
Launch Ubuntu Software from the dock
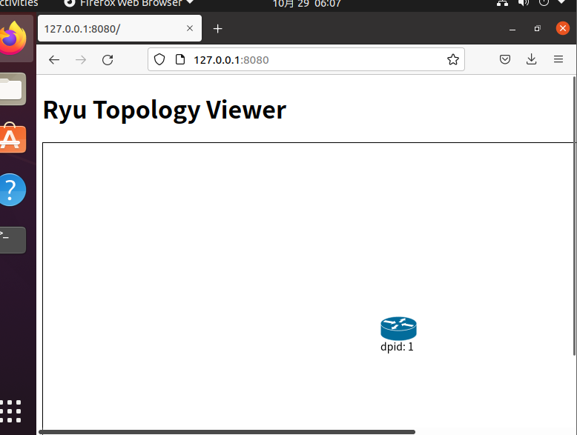pos(13,139)
